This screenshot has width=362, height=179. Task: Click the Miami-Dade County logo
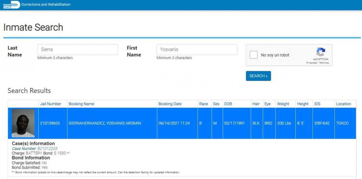pyautogui.click(x=11, y=5)
